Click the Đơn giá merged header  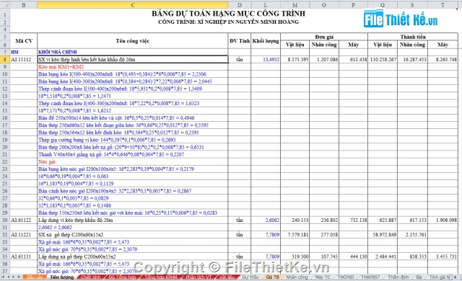coord(324,37)
